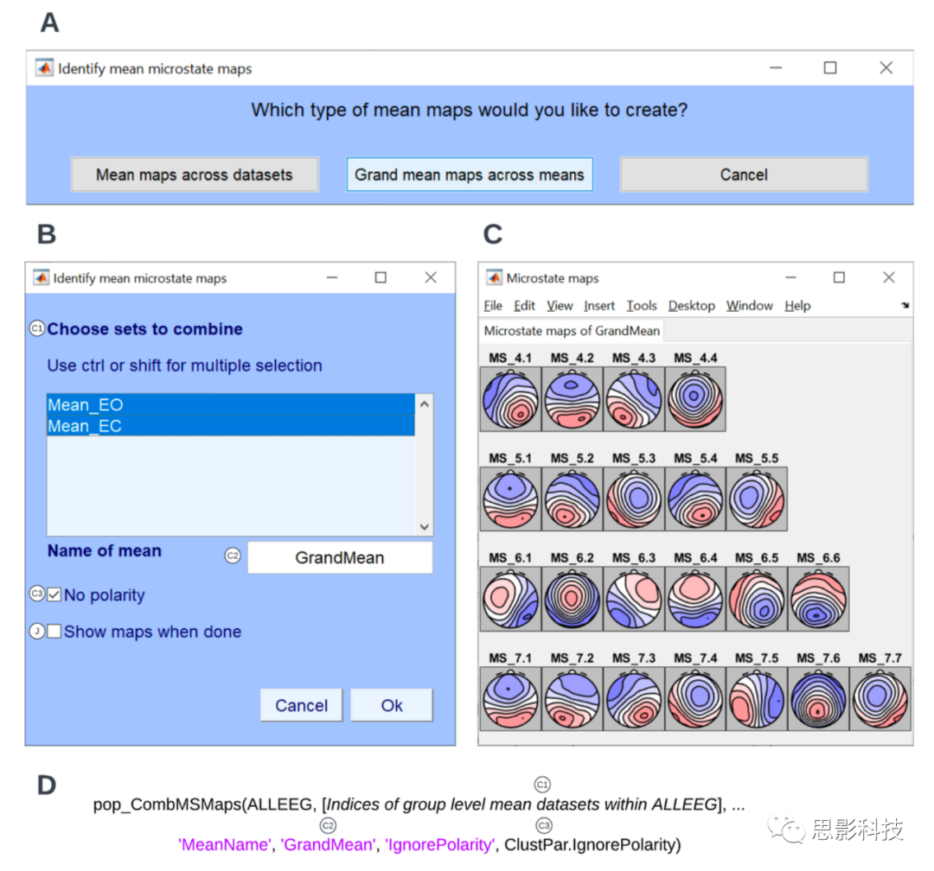This screenshot has width=934, height=871.
Task: Click the MS_4.1 map thumbnail
Action: [x=510, y=398]
